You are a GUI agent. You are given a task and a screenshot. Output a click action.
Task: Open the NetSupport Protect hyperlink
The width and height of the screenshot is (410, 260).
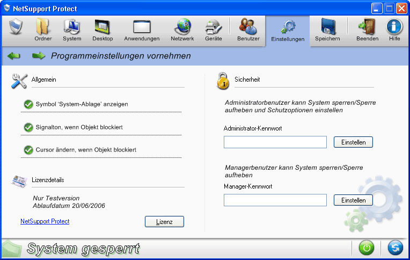pos(45,221)
